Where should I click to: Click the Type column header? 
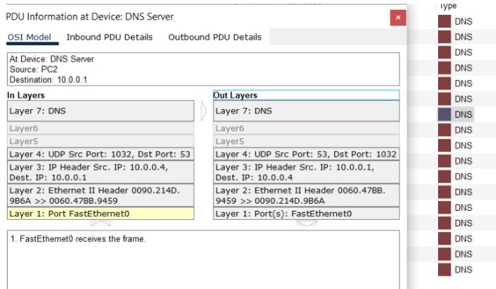pyautogui.click(x=449, y=6)
